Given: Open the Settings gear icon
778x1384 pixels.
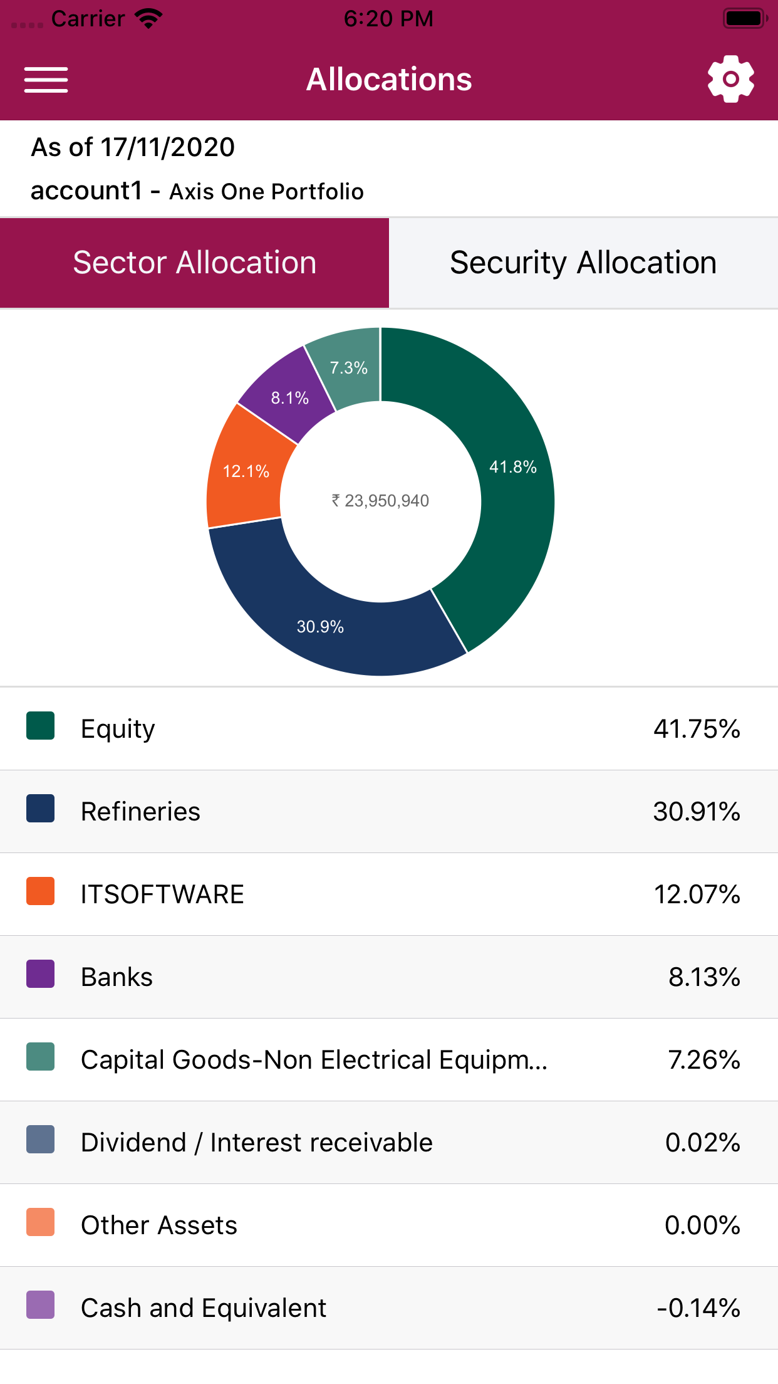Looking at the screenshot, I should tap(730, 79).
